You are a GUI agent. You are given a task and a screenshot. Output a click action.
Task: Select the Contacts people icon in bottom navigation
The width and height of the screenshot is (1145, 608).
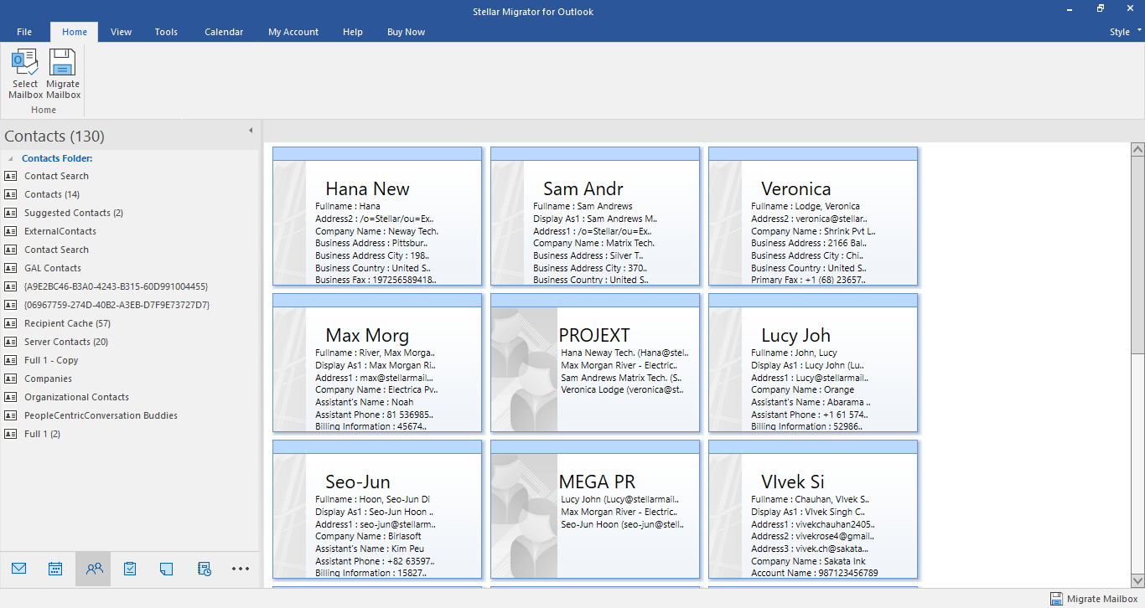(x=94, y=569)
